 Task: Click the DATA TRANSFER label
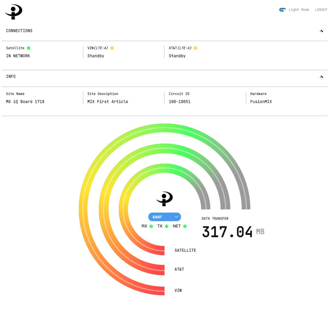(x=215, y=219)
